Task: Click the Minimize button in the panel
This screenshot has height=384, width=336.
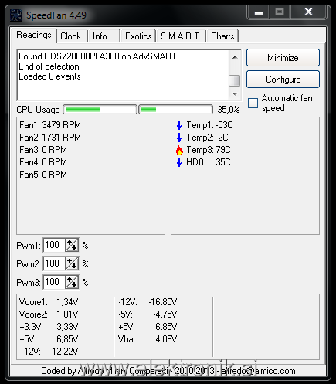Action: pos(283,58)
